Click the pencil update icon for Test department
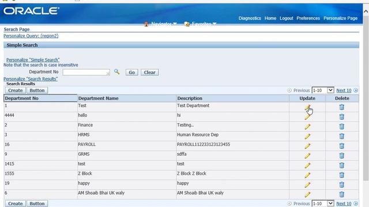The height and width of the screenshot is (207, 369). pos(307,108)
